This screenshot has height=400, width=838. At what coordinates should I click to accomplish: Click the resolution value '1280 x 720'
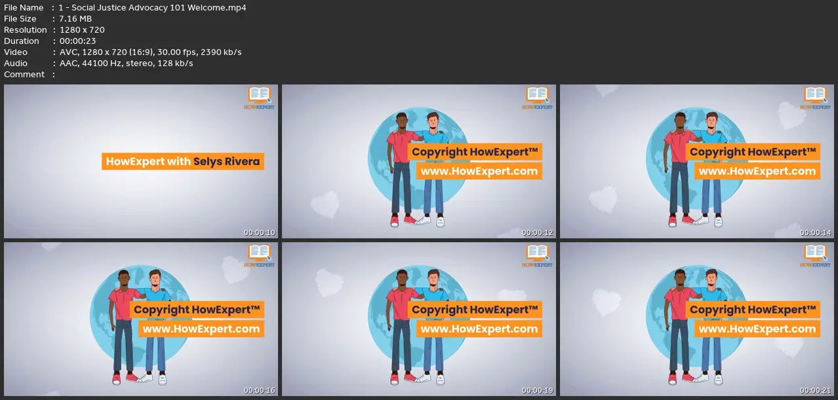tap(82, 30)
